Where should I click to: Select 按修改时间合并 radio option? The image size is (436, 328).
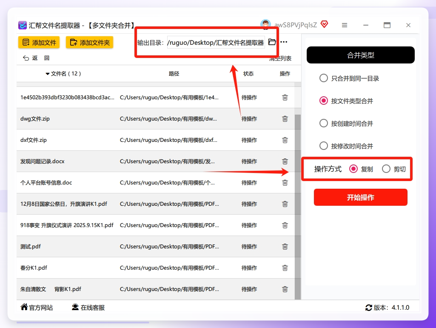(x=324, y=146)
